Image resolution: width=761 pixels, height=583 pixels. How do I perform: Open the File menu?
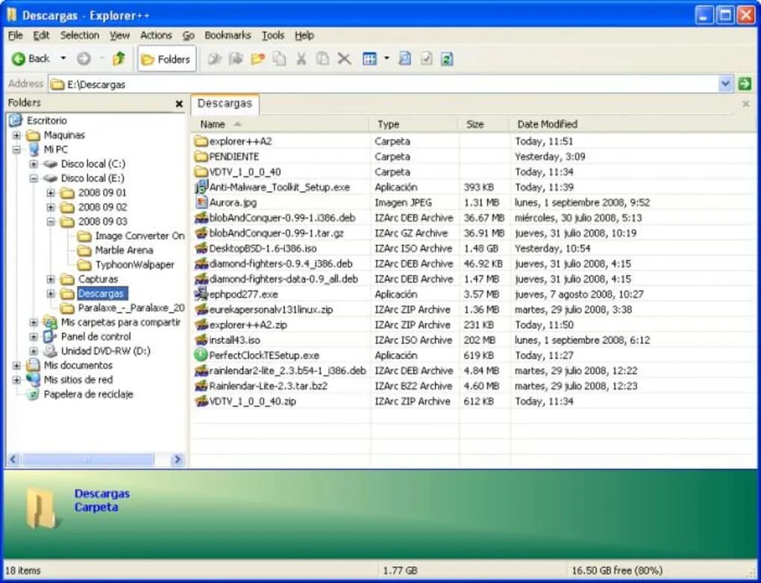tap(15, 35)
